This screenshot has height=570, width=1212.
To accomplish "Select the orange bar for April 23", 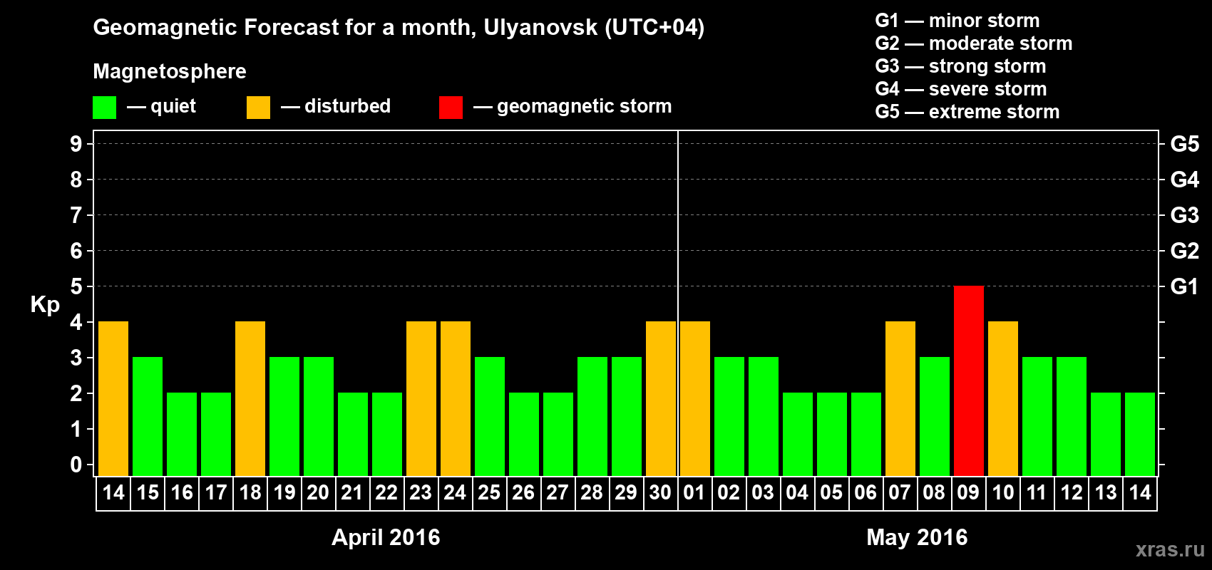I will click(421, 398).
